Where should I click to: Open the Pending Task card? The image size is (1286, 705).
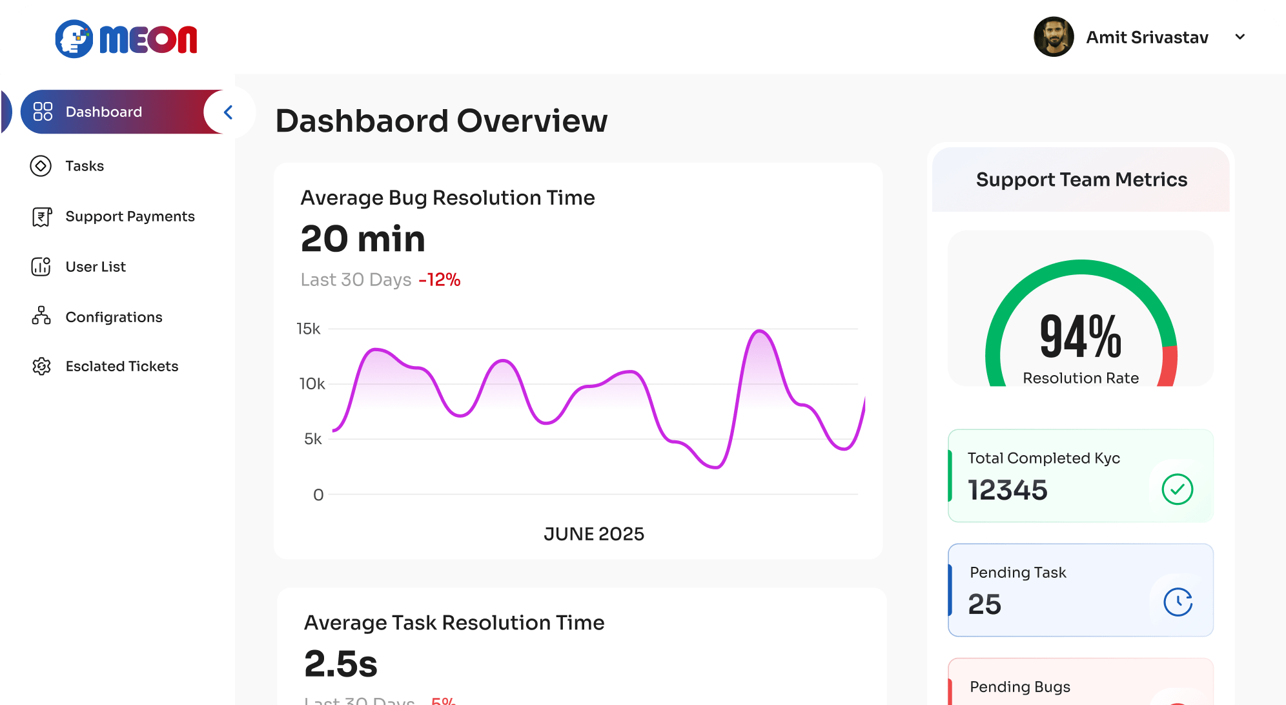[x=1081, y=590]
